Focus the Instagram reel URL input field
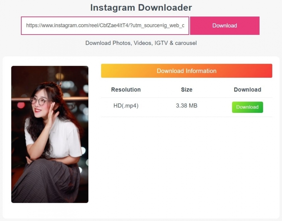Image resolution: width=282 pixels, height=221 pixels. coord(105,25)
